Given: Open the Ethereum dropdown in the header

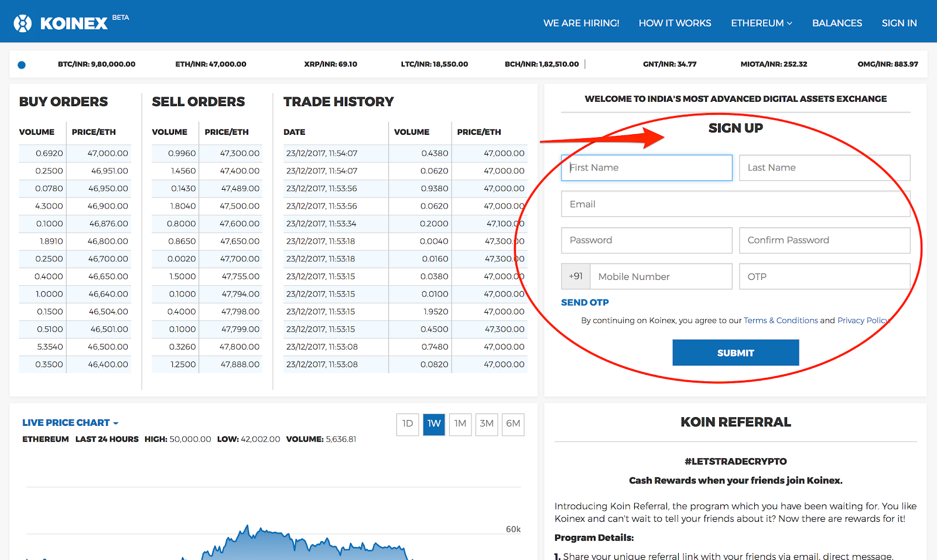Looking at the screenshot, I should tap(761, 23).
